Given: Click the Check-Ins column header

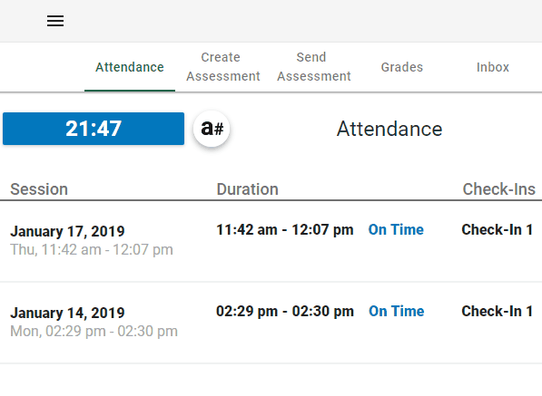Looking at the screenshot, I should pyautogui.click(x=499, y=189).
